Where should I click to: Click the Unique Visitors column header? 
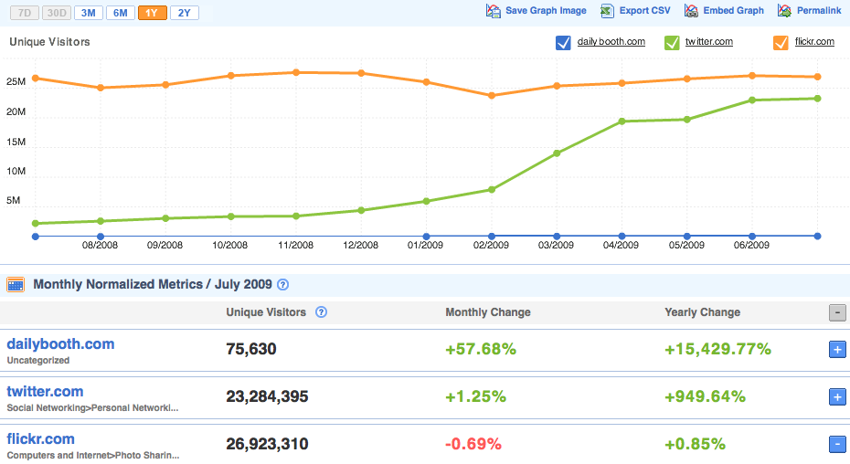click(x=266, y=312)
